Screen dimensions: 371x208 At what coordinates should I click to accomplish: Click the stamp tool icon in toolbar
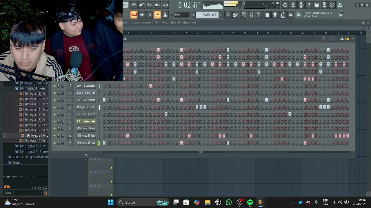[x=165, y=15]
